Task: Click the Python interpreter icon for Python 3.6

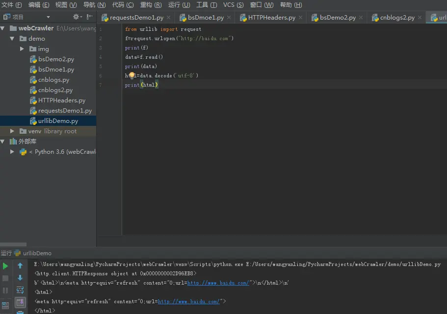Action: click(x=23, y=152)
